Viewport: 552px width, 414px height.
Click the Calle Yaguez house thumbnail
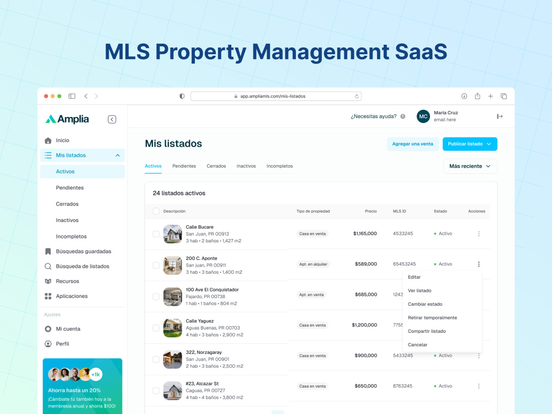[x=172, y=328]
